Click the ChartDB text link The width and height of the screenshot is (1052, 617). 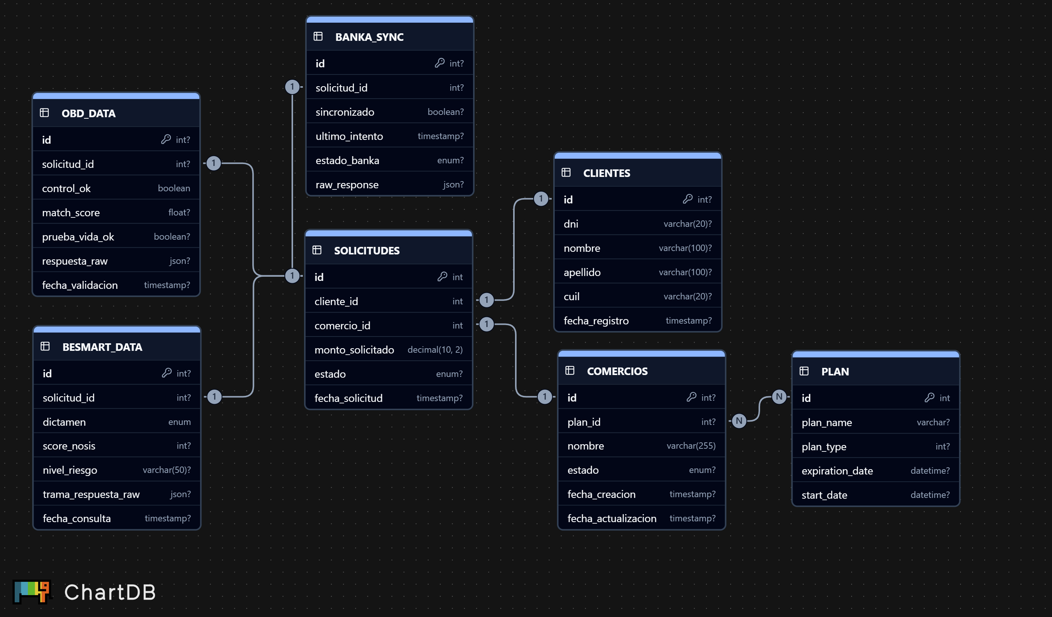pyautogui.click(x=110, y=592)
